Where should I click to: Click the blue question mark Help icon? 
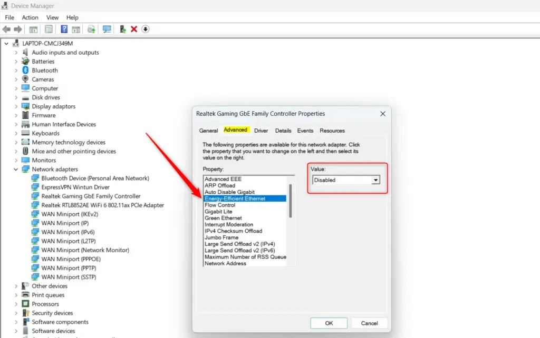tap(64, 29)
